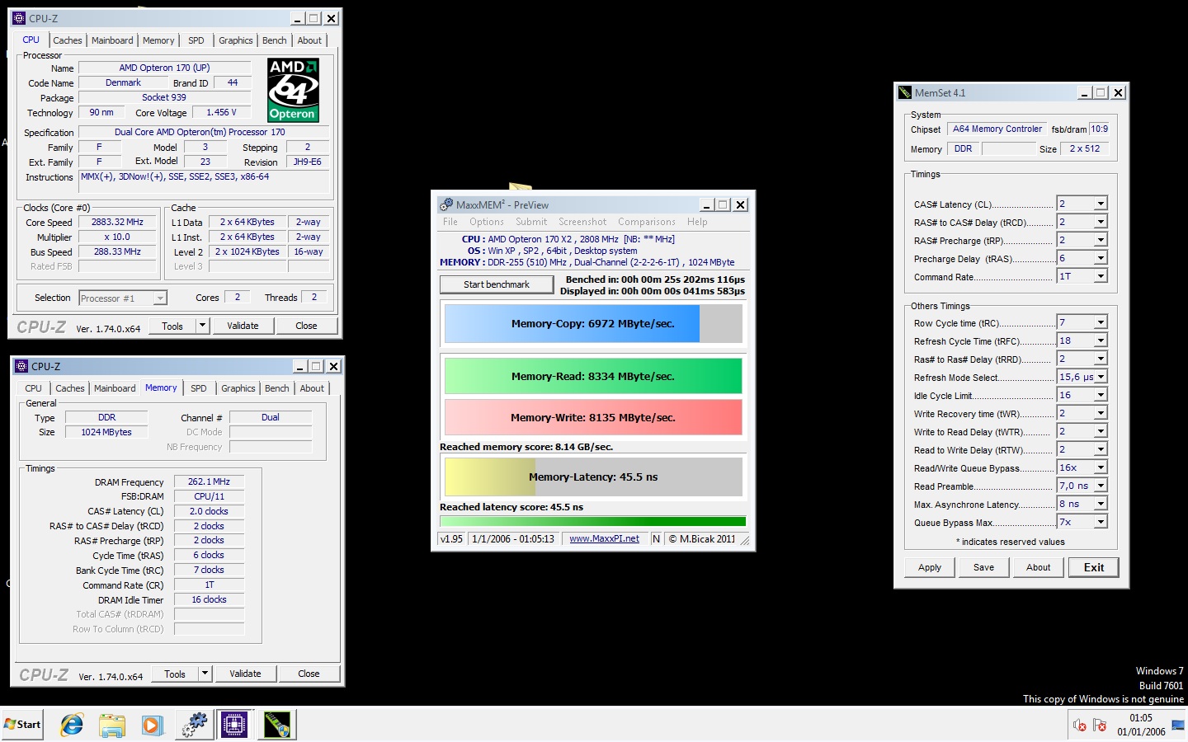Select the MemSet icon in taskbar
Image resolution: width=1188 pixels, height=742 pixels.
pos(276,725)
